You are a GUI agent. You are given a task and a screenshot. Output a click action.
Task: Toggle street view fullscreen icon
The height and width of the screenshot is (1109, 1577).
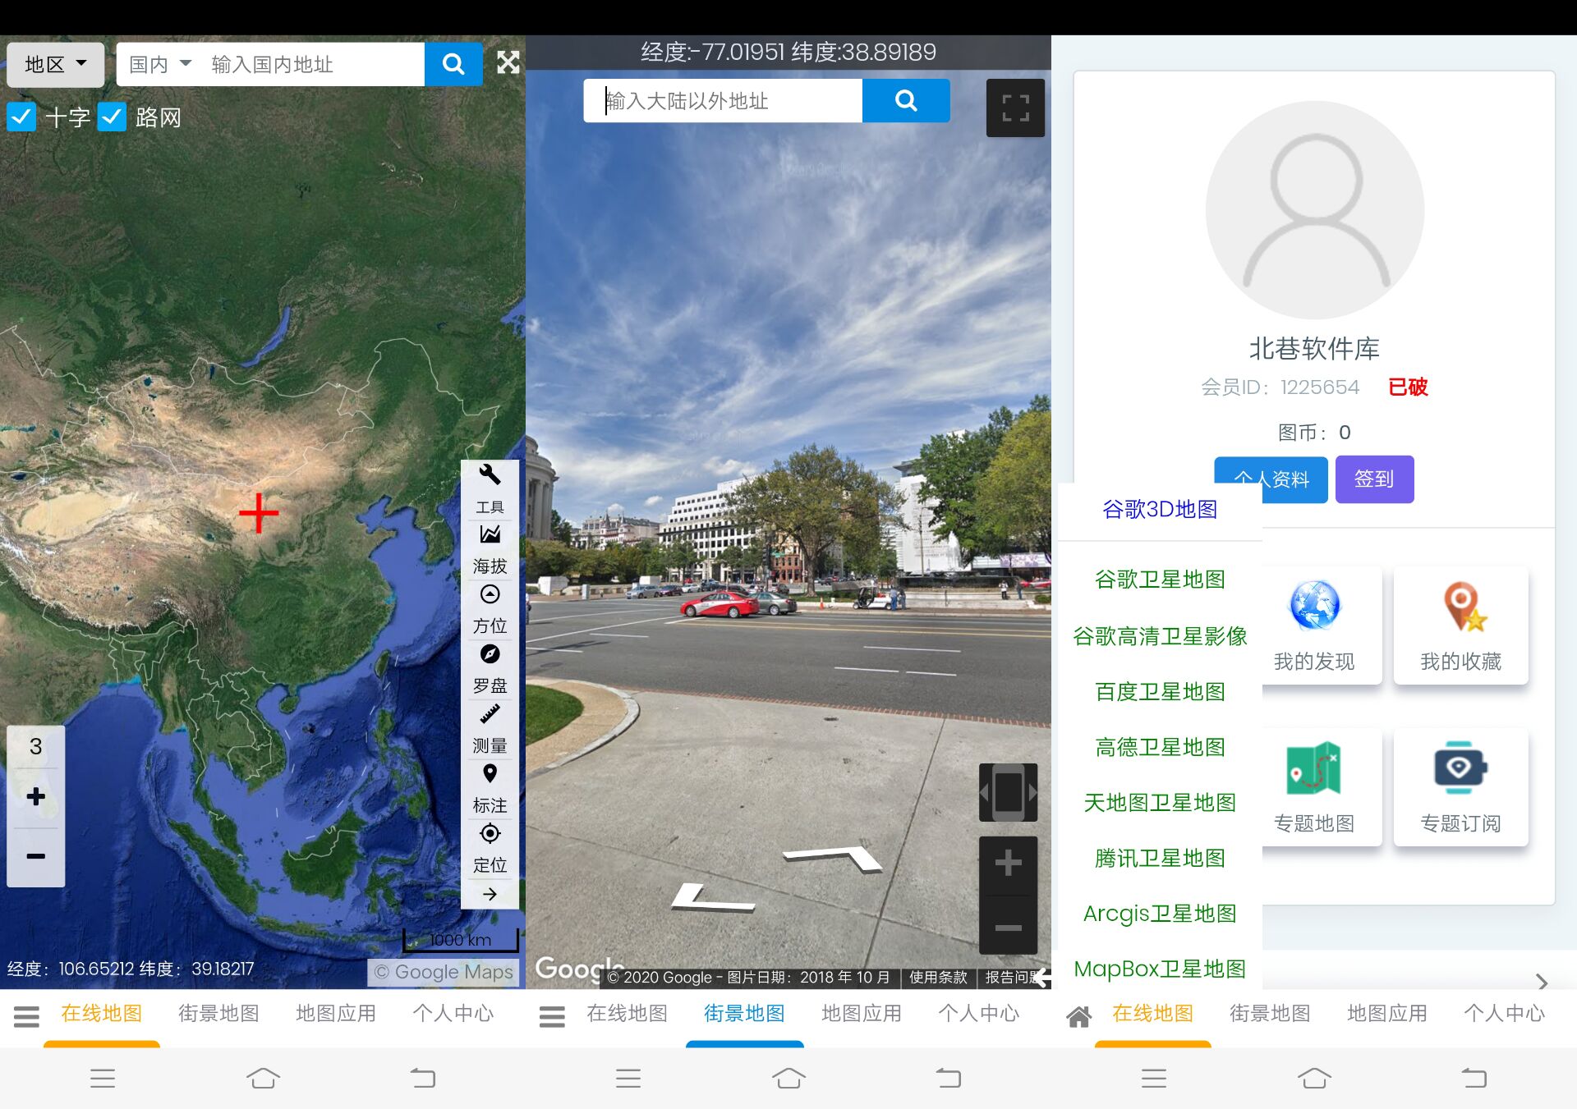point(1015,108)
